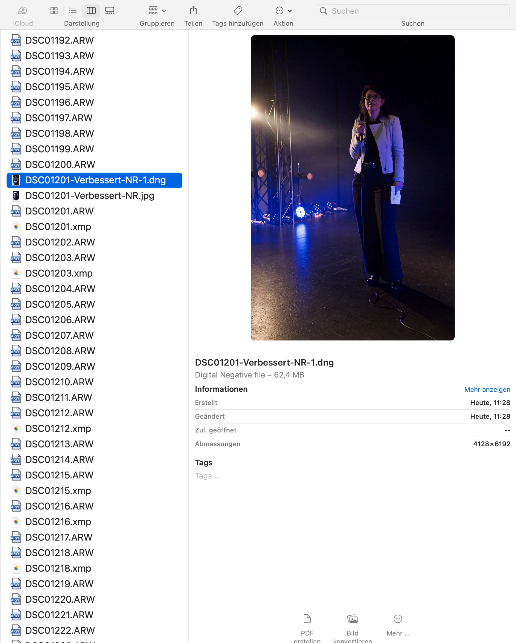
Task: Click ARW icon of DSC01203.ARW
Action: pos(16,258)
